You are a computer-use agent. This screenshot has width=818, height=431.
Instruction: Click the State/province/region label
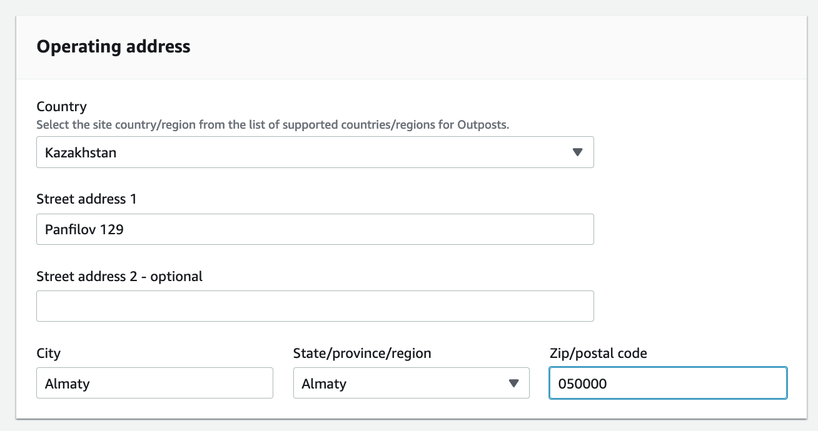tap(362, 354)
